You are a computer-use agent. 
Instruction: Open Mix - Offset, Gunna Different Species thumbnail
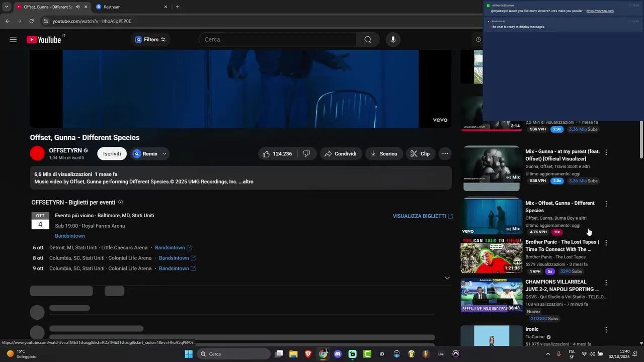[x=492, y=216]
